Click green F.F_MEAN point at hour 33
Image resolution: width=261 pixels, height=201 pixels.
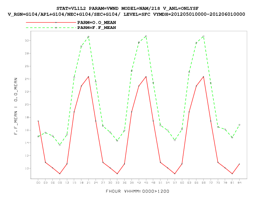click(117, 141)
